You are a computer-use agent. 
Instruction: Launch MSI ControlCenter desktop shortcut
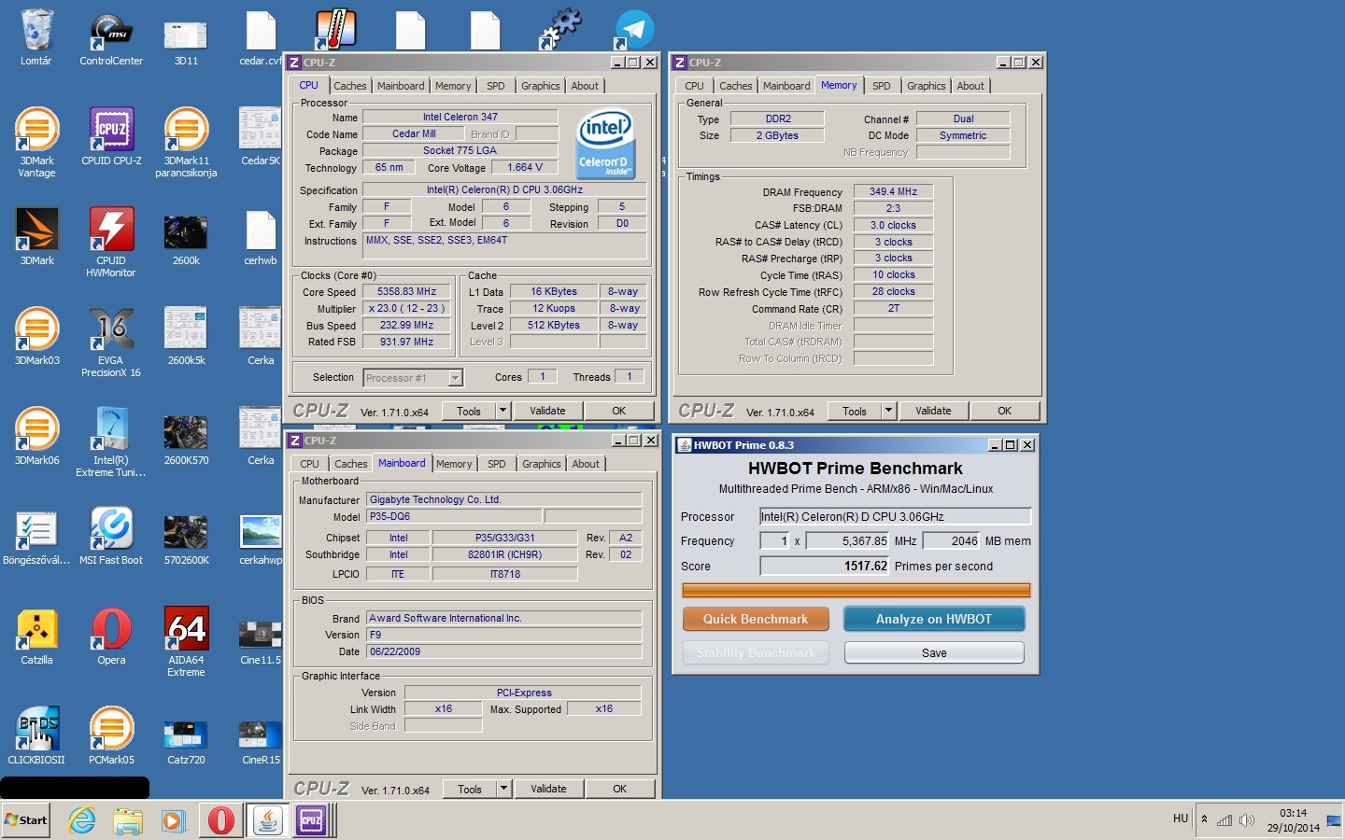click(x=111, y=33)
